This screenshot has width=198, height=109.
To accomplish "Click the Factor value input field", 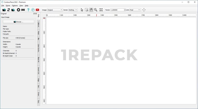I will (x=118, y=10).
